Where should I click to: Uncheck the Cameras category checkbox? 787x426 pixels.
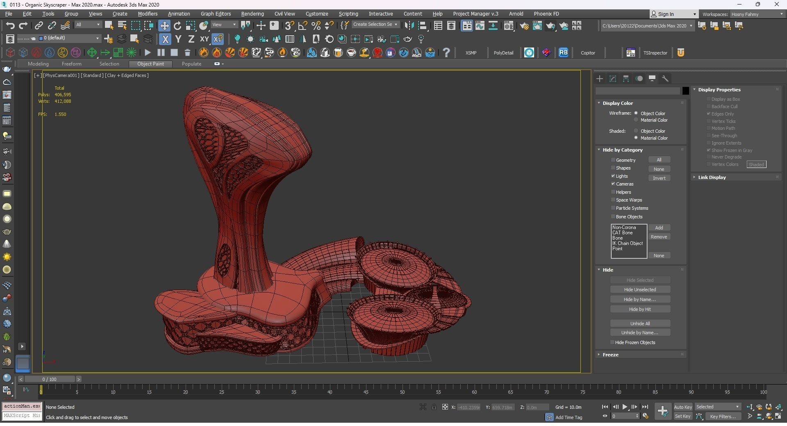(613, 184)
